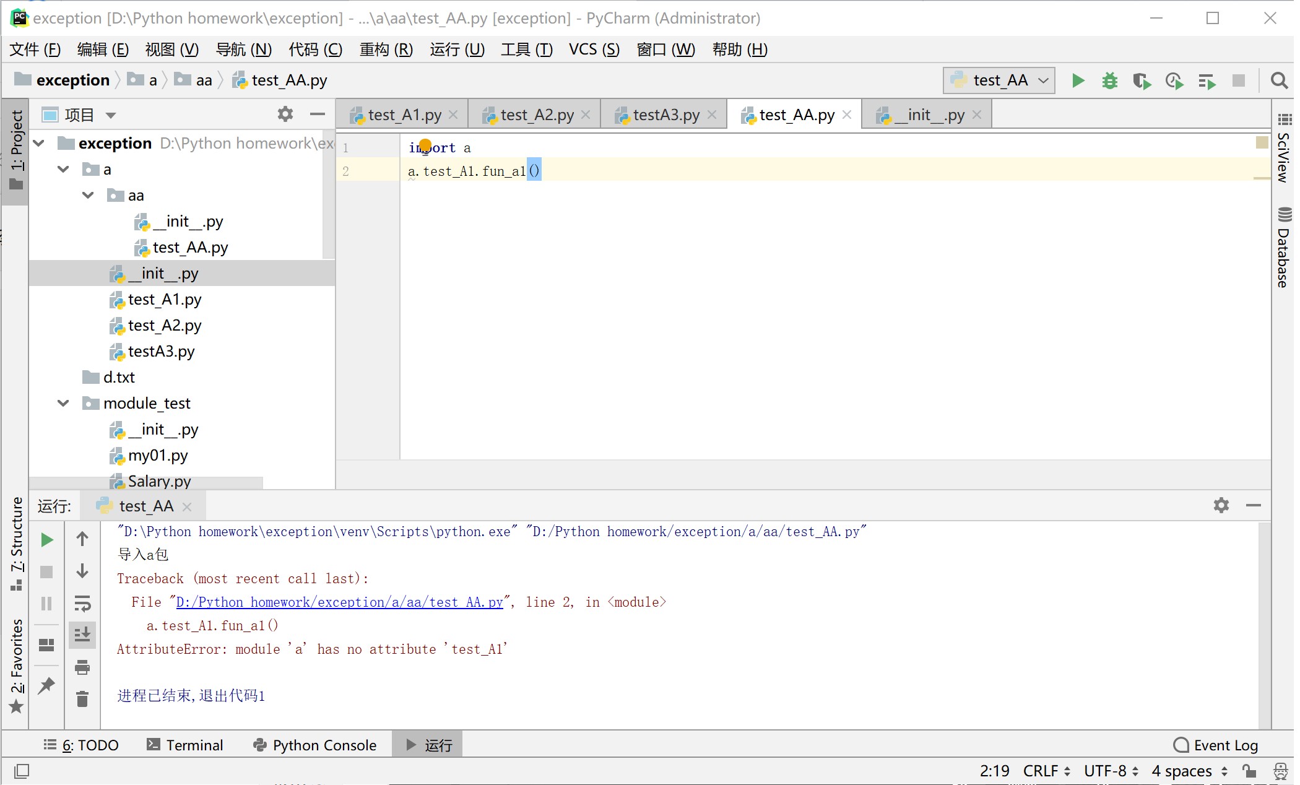Image resolution: width=1300 pixels, height=785 pixels.
Task: Print the console output icon
Action: pos(82,667)
